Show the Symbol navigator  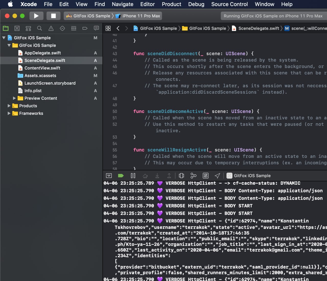click(x=28, y=28)
